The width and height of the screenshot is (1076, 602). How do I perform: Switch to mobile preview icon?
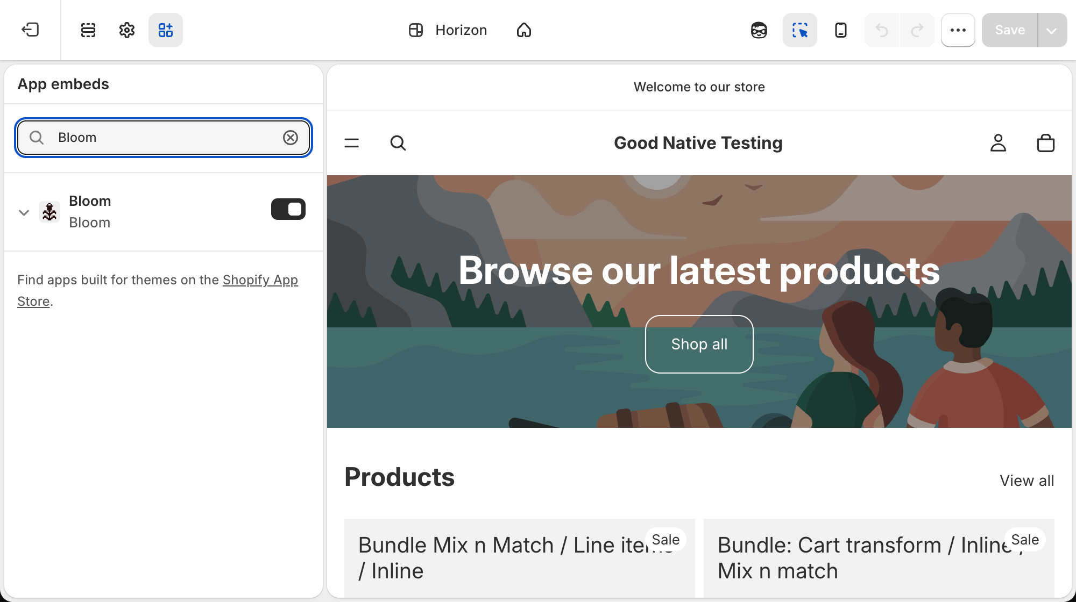[x=841, y=30]
